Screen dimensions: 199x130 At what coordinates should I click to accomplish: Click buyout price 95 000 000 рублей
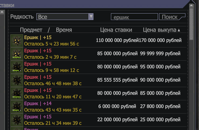(x=160, y=67)
